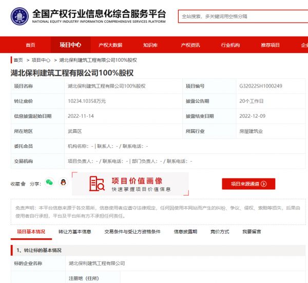
Task: Click the page title 湖北保利建筑工程有限公司100%股权
Action: point(72,73)
